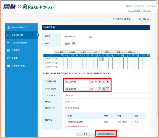The height and width of the screenshot is (138, 159).
Task: Open the calendar picker for 予約終了日時
Action: (91, 89)
